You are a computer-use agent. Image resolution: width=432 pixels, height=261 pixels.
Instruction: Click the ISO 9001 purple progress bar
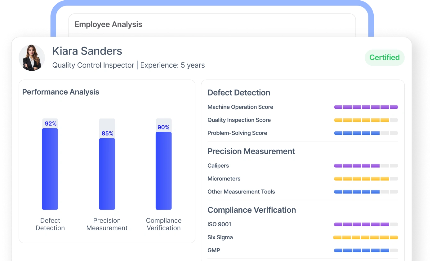click(366, 224)
